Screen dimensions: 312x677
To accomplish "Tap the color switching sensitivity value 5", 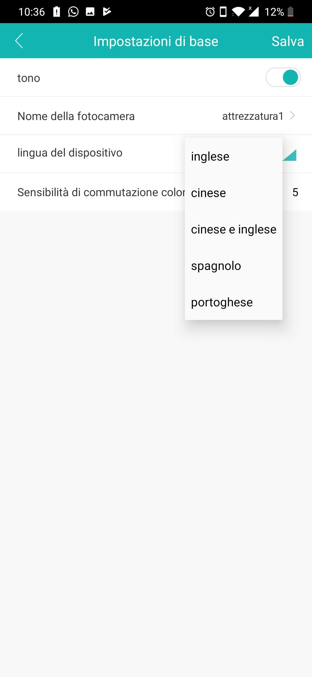I will pyautogui.click(x=295, y=192).
